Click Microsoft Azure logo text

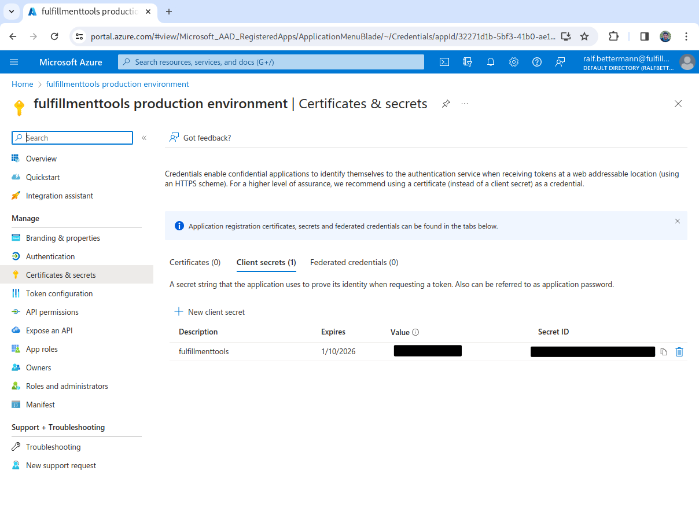tap(71, 62)
